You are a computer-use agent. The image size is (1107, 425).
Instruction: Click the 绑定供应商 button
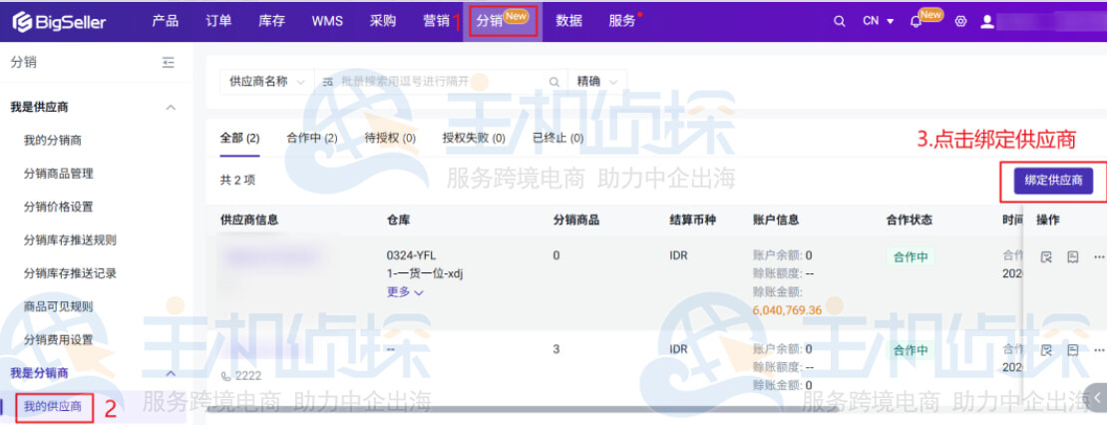(1053, 181)
